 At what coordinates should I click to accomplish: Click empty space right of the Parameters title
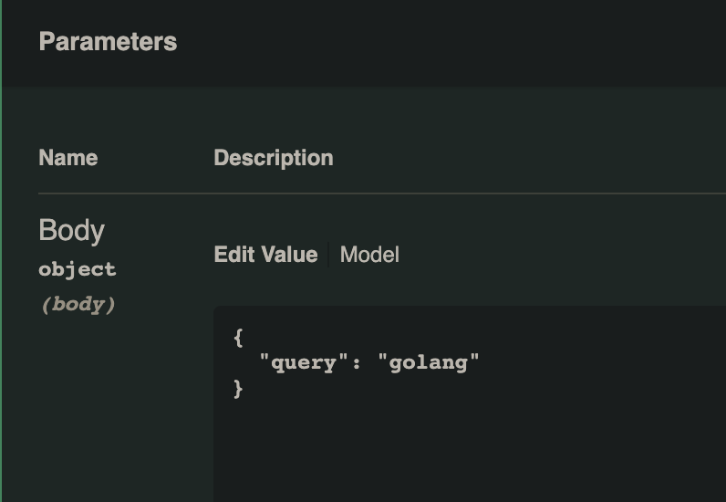pos(456,42)
